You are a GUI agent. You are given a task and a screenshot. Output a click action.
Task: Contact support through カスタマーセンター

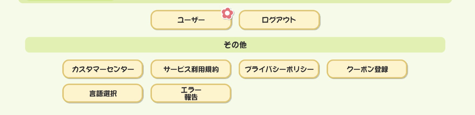(x=103, y=69)
